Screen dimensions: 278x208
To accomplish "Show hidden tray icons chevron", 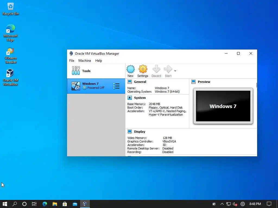I will 222,204.
